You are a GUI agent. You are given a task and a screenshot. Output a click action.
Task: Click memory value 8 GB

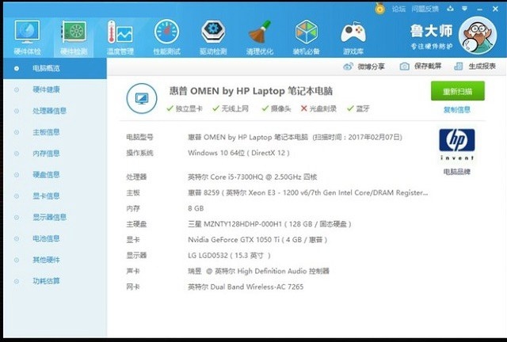[196, 208]
